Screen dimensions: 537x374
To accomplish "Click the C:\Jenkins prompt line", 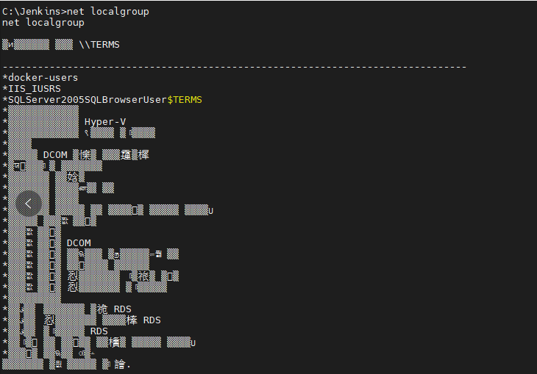I will tap(76, 11).
